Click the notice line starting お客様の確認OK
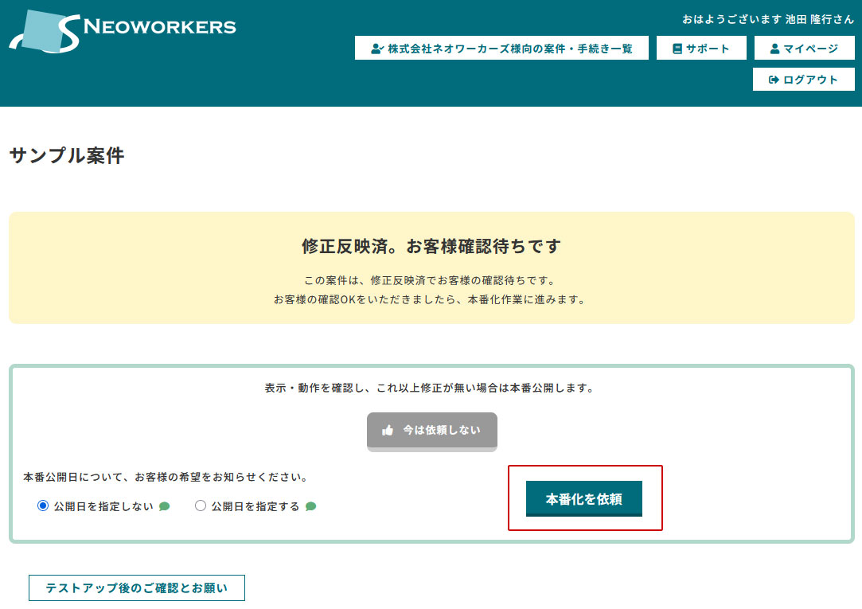The width and height of the screenshot is (862, 609). 430,300
